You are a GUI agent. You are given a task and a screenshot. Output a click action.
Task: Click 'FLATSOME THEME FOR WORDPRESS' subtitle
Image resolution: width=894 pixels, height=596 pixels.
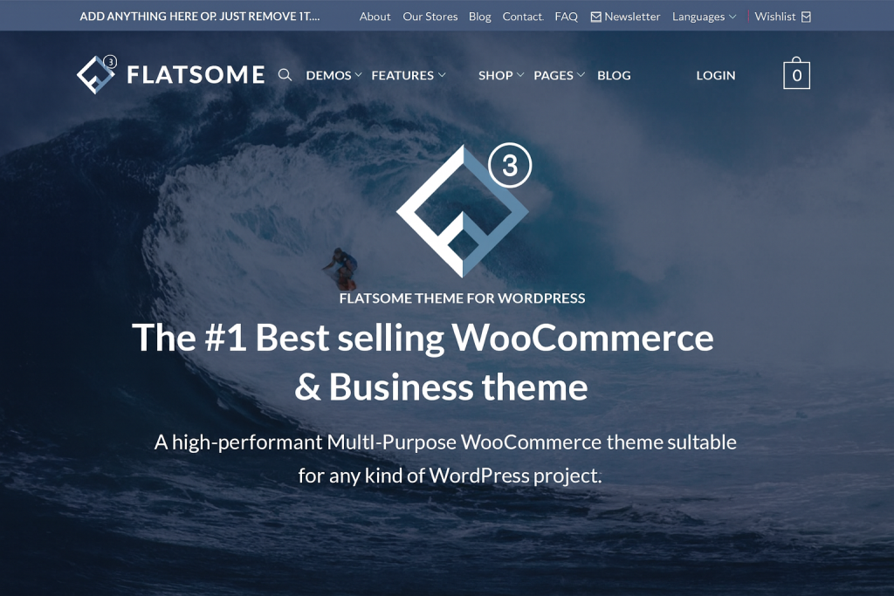pyautogui.click(x=462, y=298)
